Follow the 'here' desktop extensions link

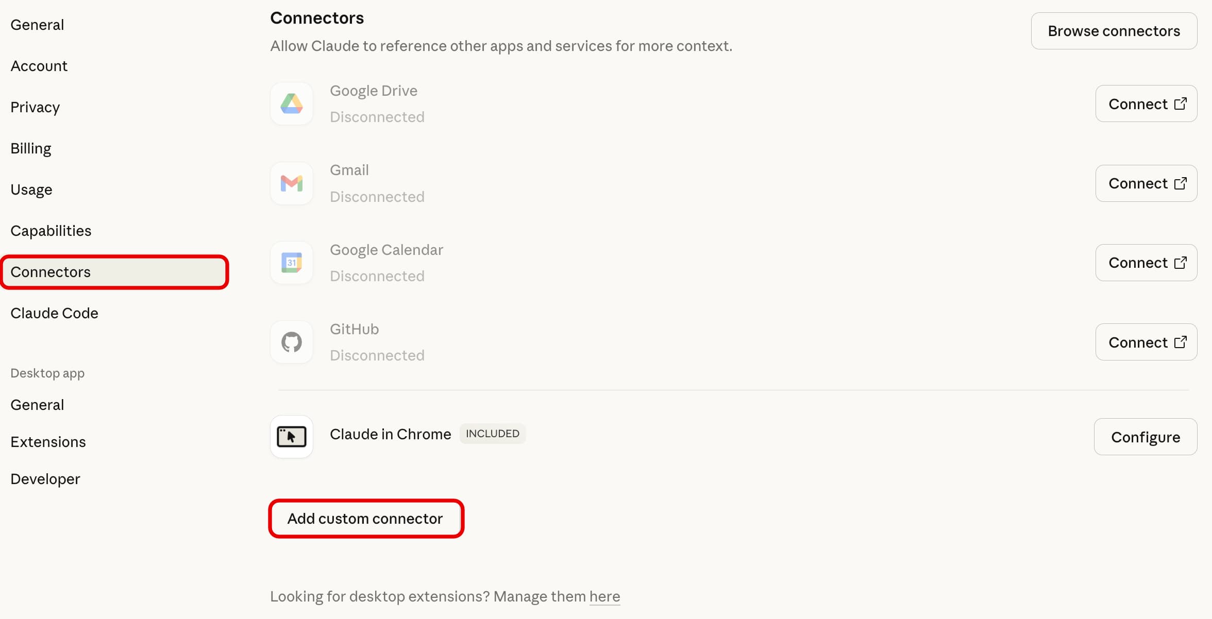click(604, 596)
